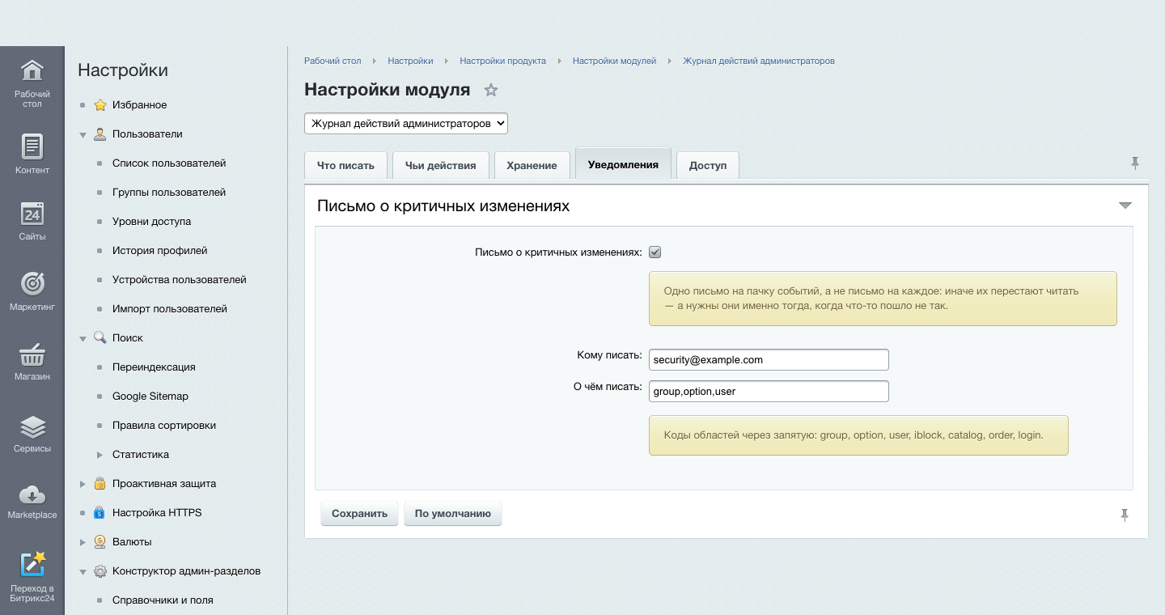Click the Пользователи person icon

pos(100,134)
